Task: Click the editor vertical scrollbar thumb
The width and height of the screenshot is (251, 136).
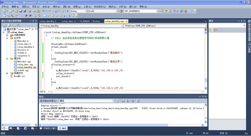Action: [205, 80]
